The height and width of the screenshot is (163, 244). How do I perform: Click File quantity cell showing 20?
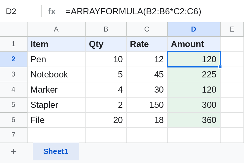(x=106, y=120)
